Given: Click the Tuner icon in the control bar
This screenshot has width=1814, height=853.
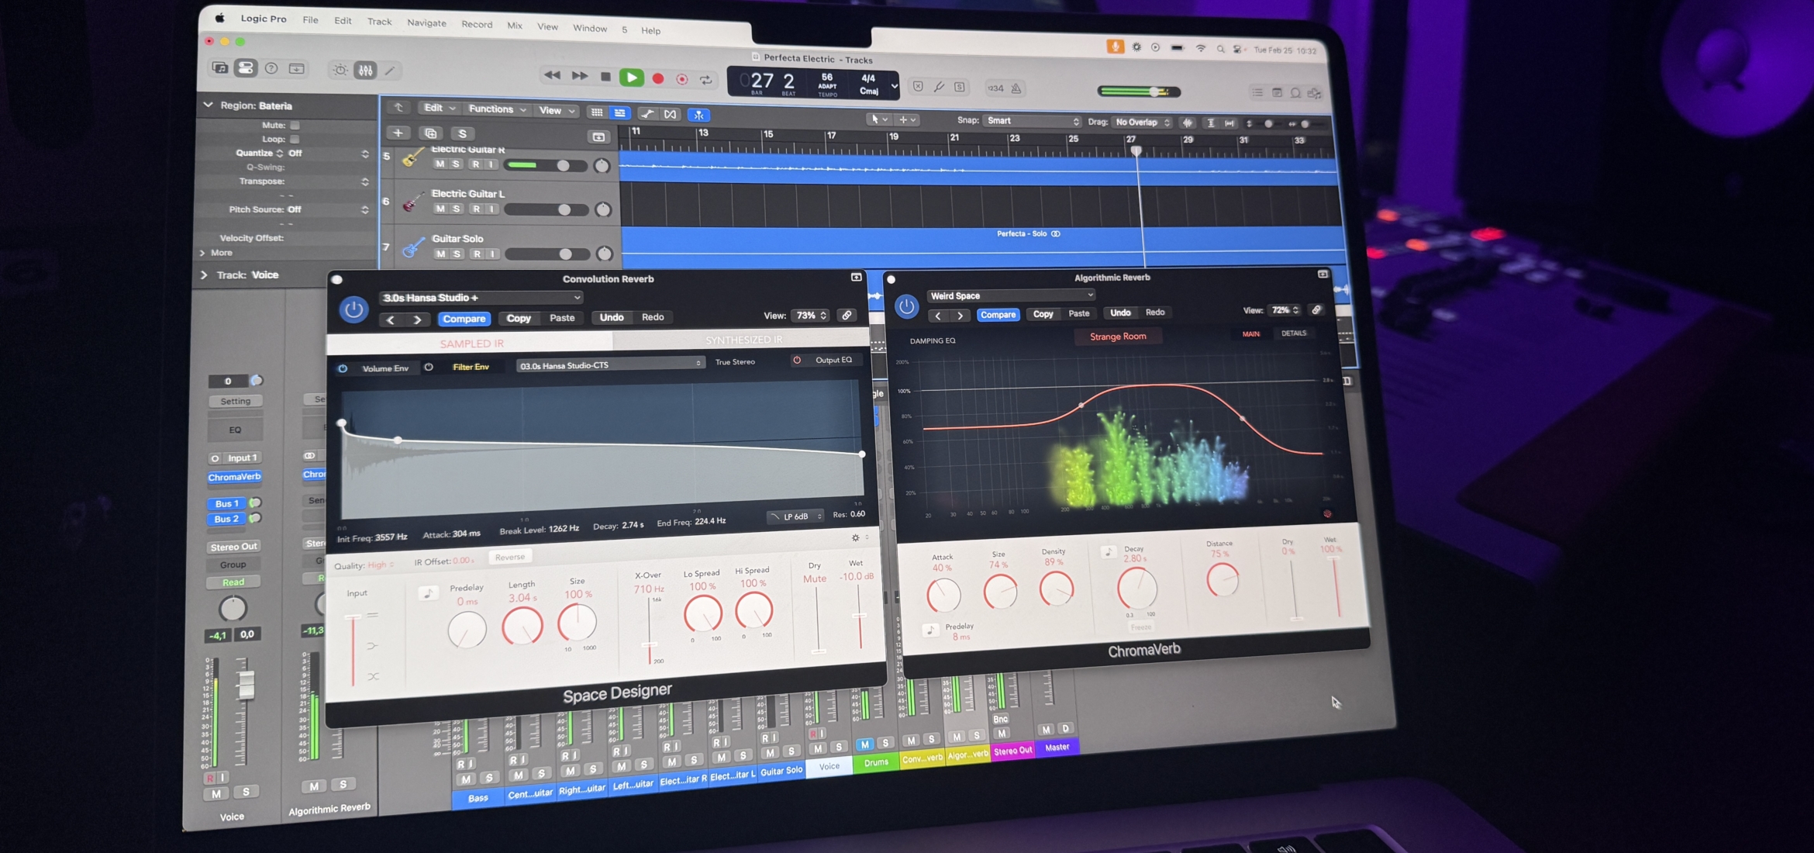Looking at the screenshot, I should pos(940,88).
